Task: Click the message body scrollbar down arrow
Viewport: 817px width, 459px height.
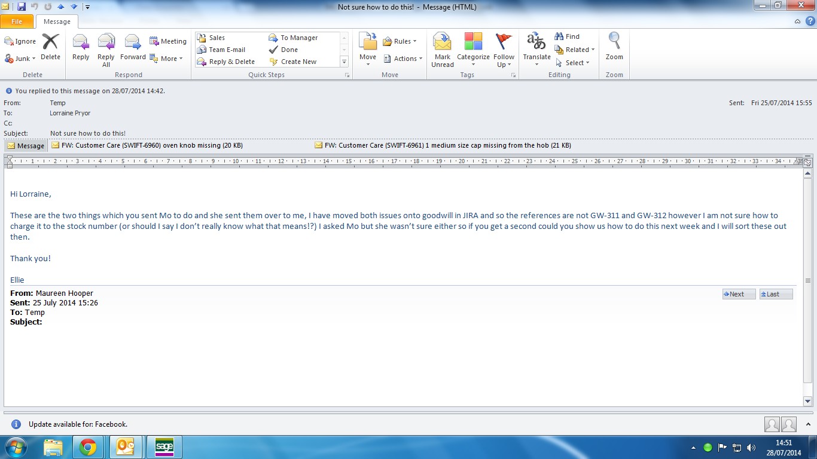Action: [807, 401]
